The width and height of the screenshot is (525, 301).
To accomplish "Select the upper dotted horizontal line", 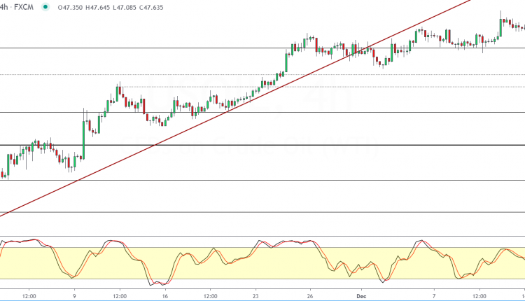I will click(x=210, y=74).
